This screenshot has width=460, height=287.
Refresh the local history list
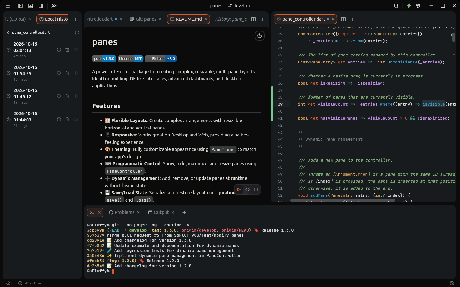pos(77,33)
